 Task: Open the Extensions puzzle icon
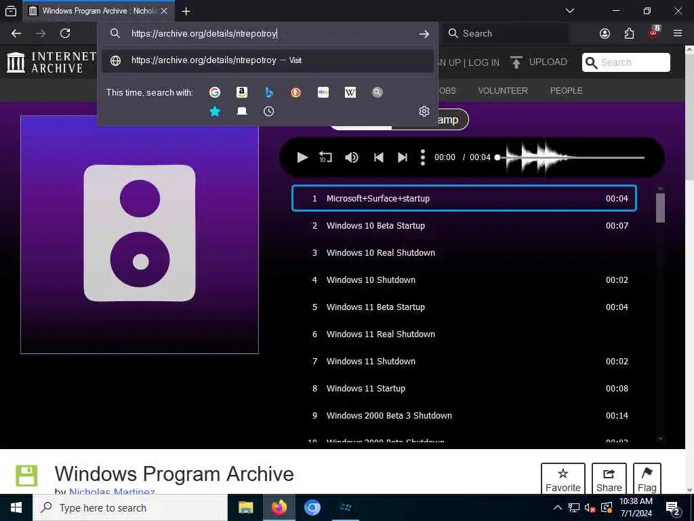(629, 33)
